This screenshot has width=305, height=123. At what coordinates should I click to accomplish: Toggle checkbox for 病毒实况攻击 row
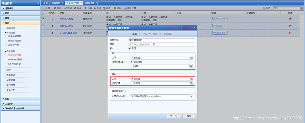coord(43,26)
